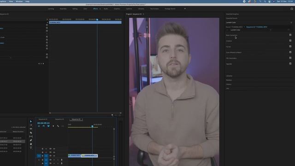Toggle Vignette section checkbox

click(x=290, y=64)
